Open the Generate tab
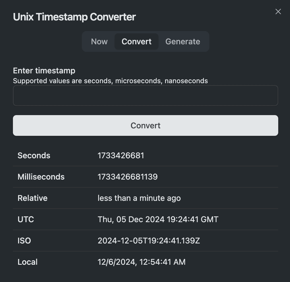Screen dimensions: 290x282 [183, 41]
